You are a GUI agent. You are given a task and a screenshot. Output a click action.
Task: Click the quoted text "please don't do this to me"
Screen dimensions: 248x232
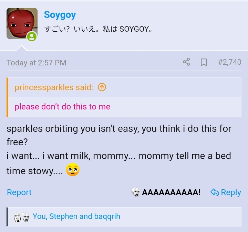[62, 107]
